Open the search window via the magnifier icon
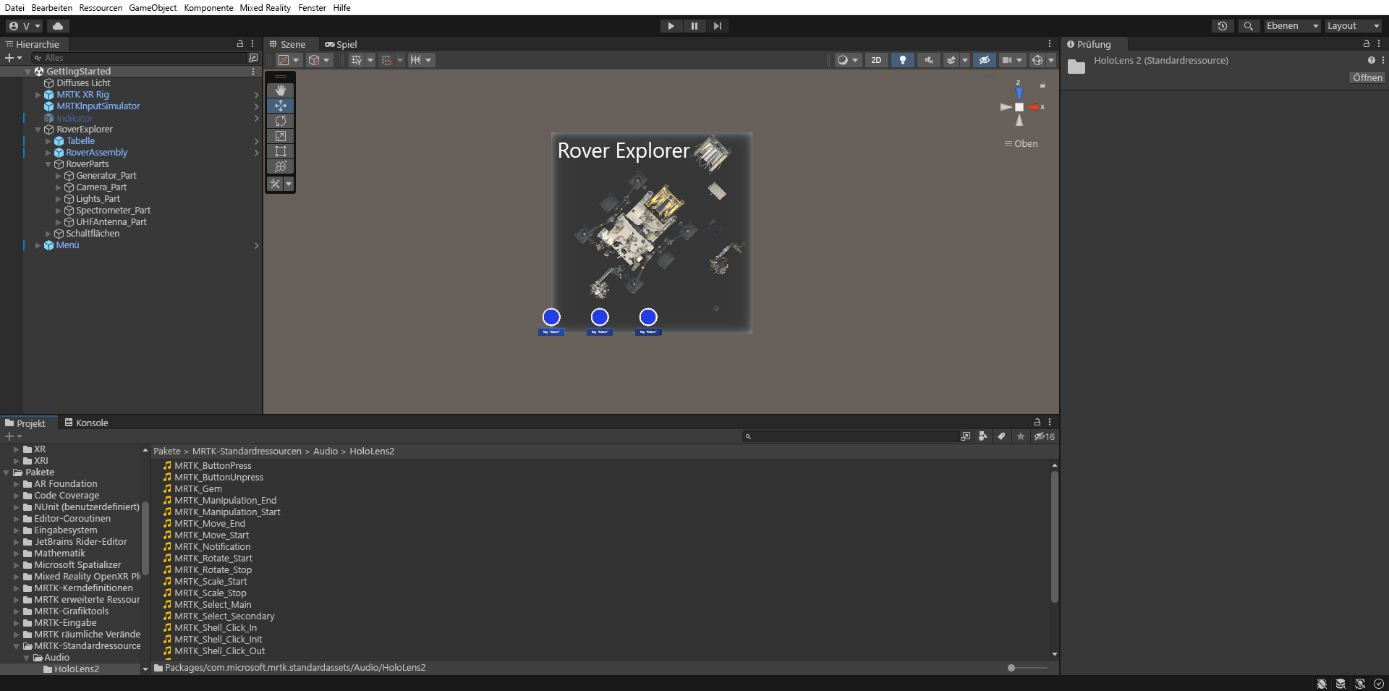This screenshot has width=1389, height=691. 1249,26
